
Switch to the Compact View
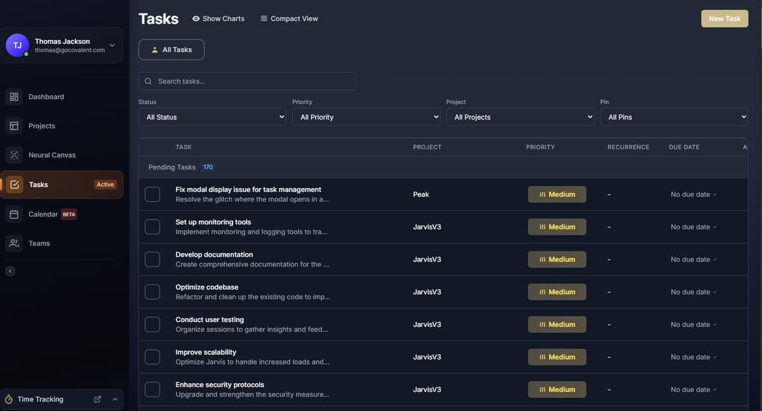click(x=289, y=18)
